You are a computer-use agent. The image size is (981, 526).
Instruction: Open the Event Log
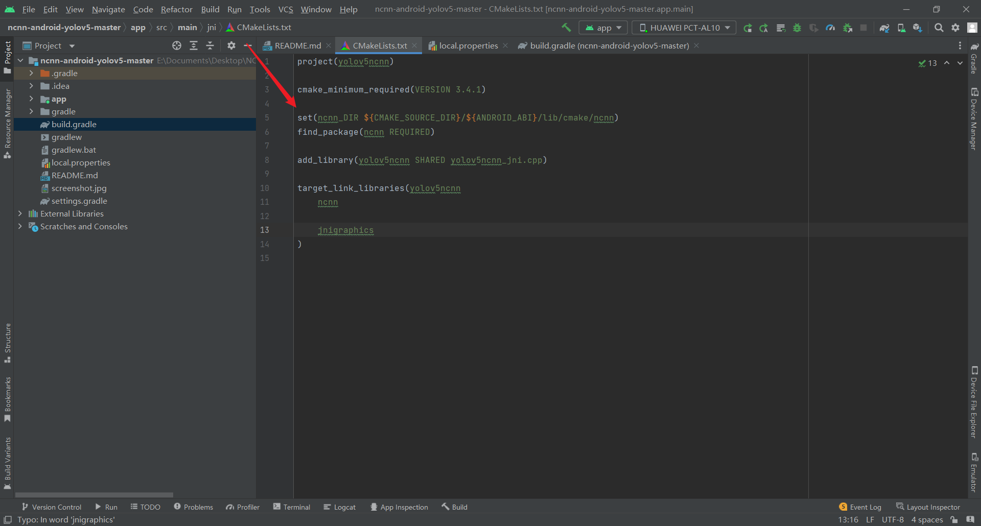click(860, 507)
